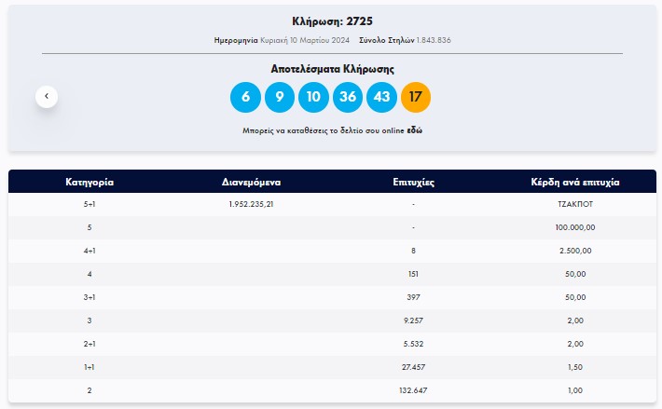Click the blue number 6 ball
Image resolution: width=662 pixels, height=409 pixels.
click(245, 97)
